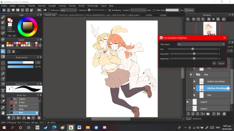Screen dimensions: 234x131
Task: Toggle the AntiAliasing checkbox
Action: point(110,10)
